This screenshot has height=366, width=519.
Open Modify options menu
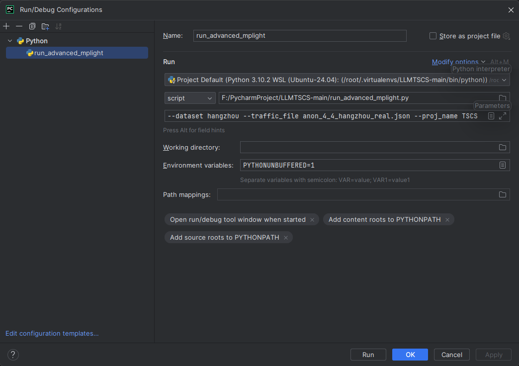(458, 62)
